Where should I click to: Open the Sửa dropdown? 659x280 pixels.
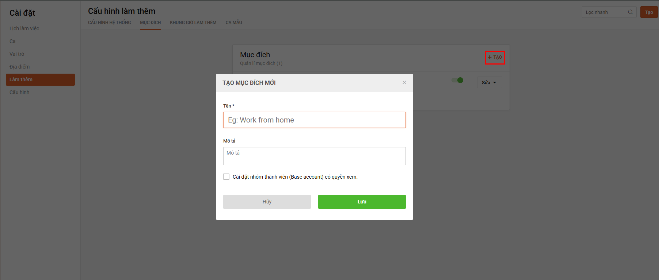(x=489, y=82)
